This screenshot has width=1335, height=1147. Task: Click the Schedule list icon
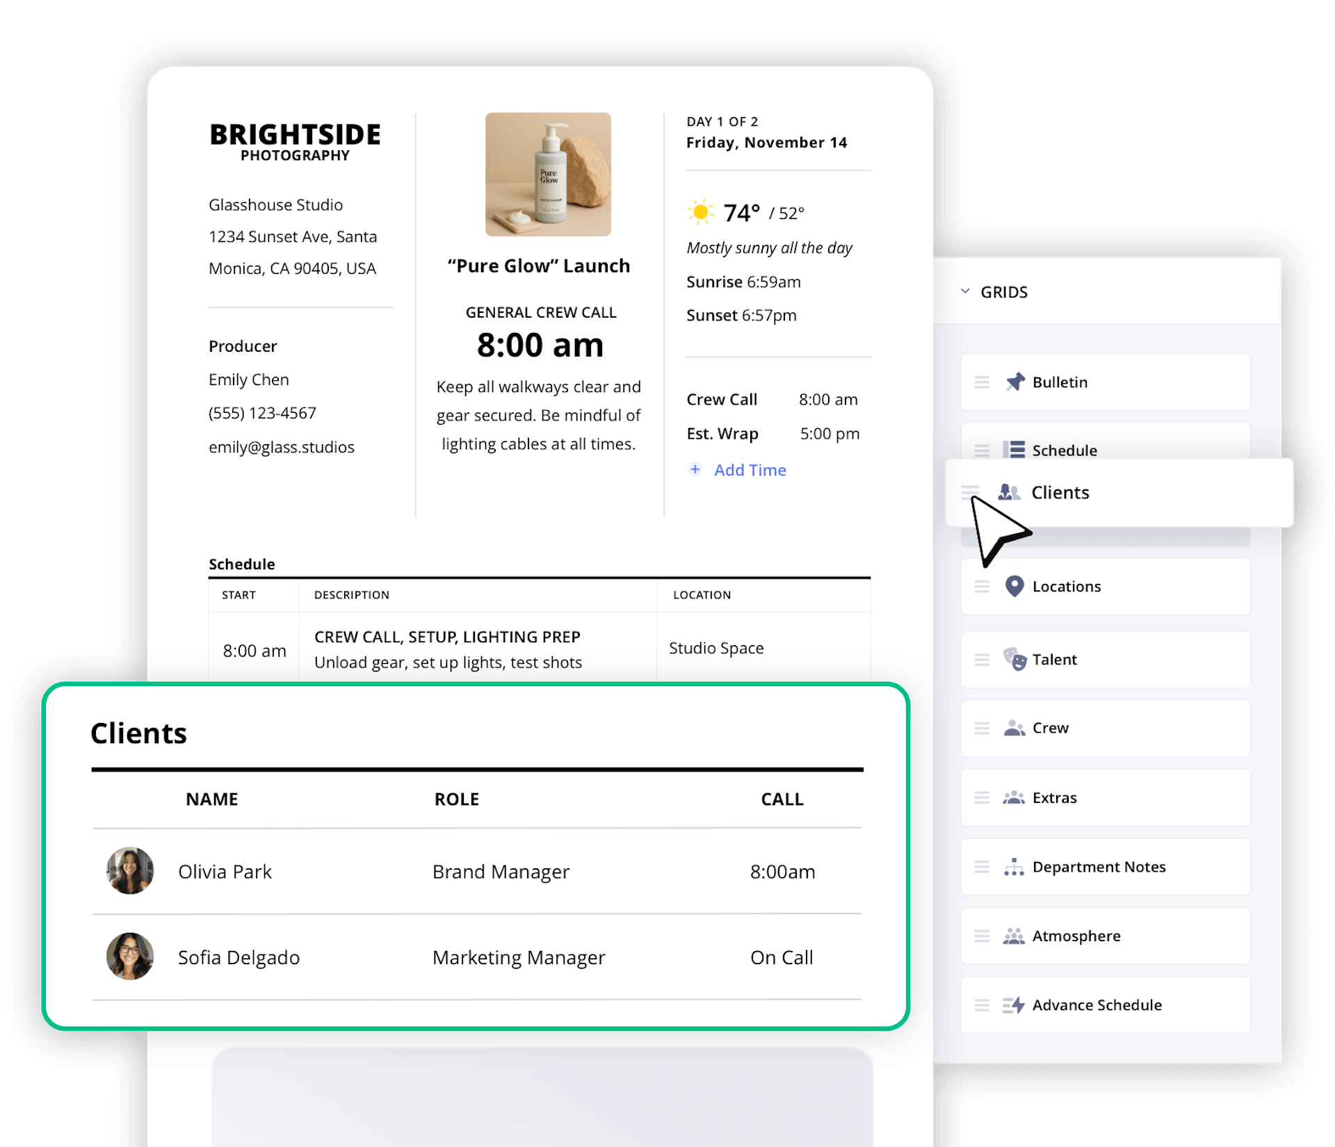[x=1014, y=450]
